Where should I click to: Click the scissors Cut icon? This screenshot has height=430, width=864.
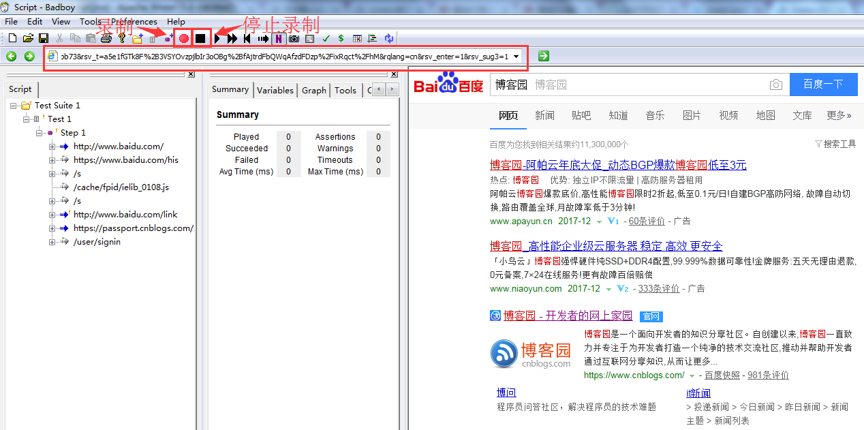(x=60, y=38)
